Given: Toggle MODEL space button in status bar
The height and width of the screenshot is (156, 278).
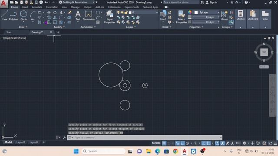Looking at the screenshot, I should click(x=156, y=143).
